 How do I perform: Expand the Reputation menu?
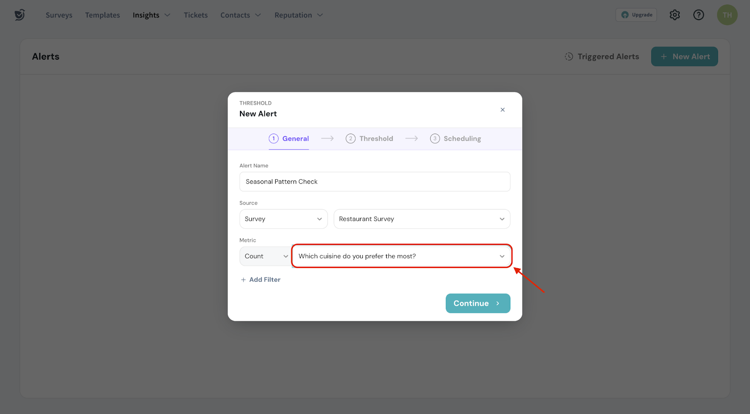pos(299,15)
